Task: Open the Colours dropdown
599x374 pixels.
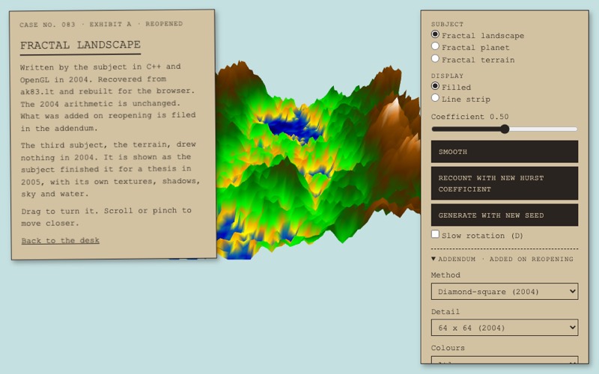Action: pos(504,360)
